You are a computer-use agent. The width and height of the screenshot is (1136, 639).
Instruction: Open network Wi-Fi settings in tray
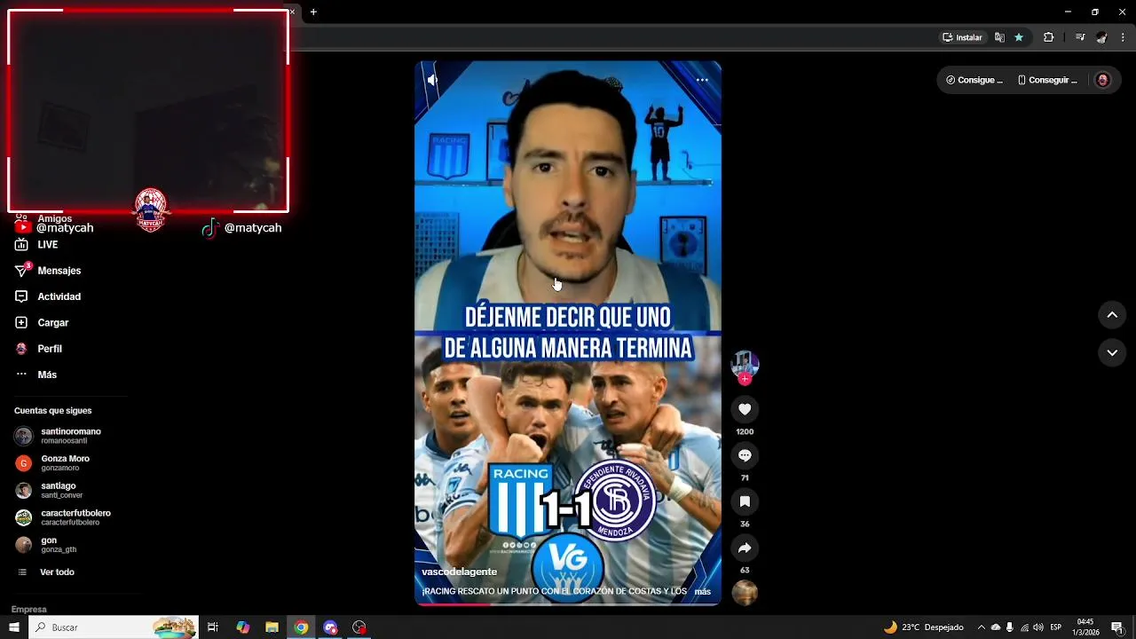1024,627
